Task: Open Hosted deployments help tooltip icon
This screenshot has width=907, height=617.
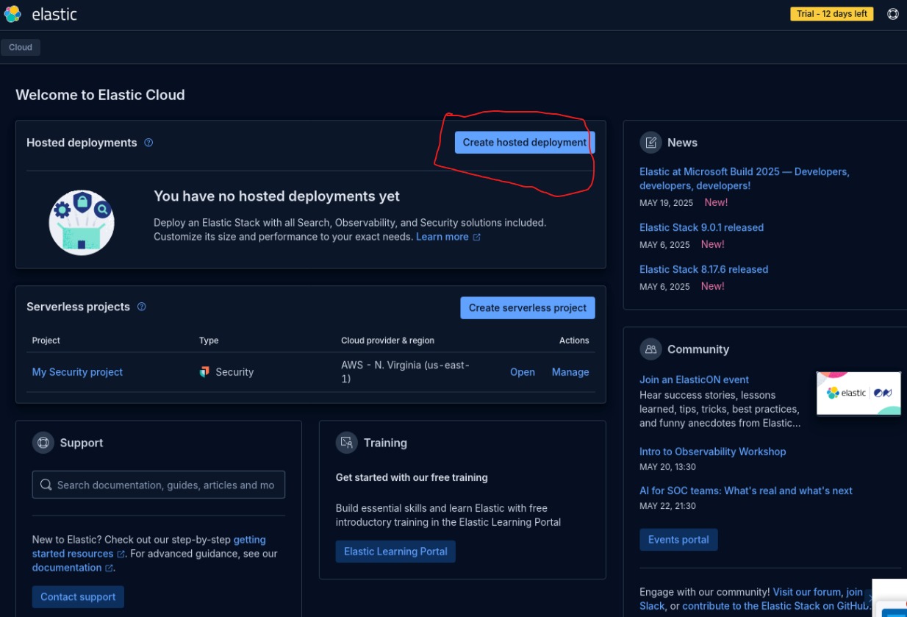Action: click(148, 143)
